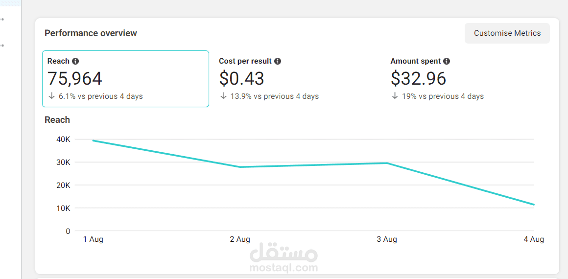The height and width of the screenshot is (279, 568).
Task: Open the Cost per result info tooltip icon
Action: (278, 61)
